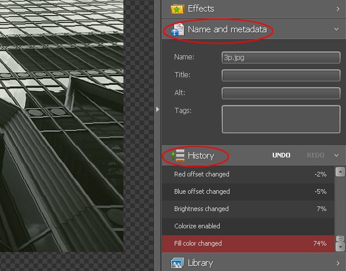
Task: Click the Name field containing 3p.jpg
Action: coord(281,58)
